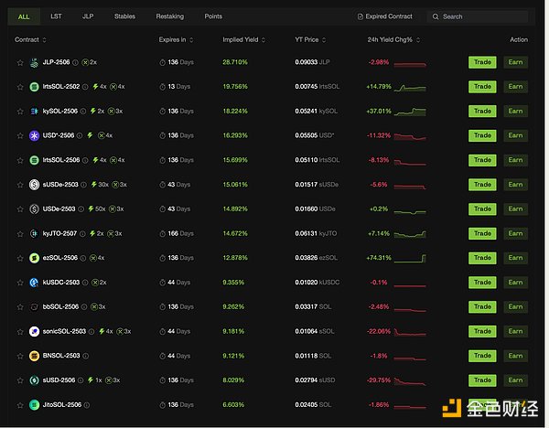Image resolution: width=549 pixels, height=428 pixels.
Task: Click the USDe-2503 token logo
Action: [x=34, y=209]
